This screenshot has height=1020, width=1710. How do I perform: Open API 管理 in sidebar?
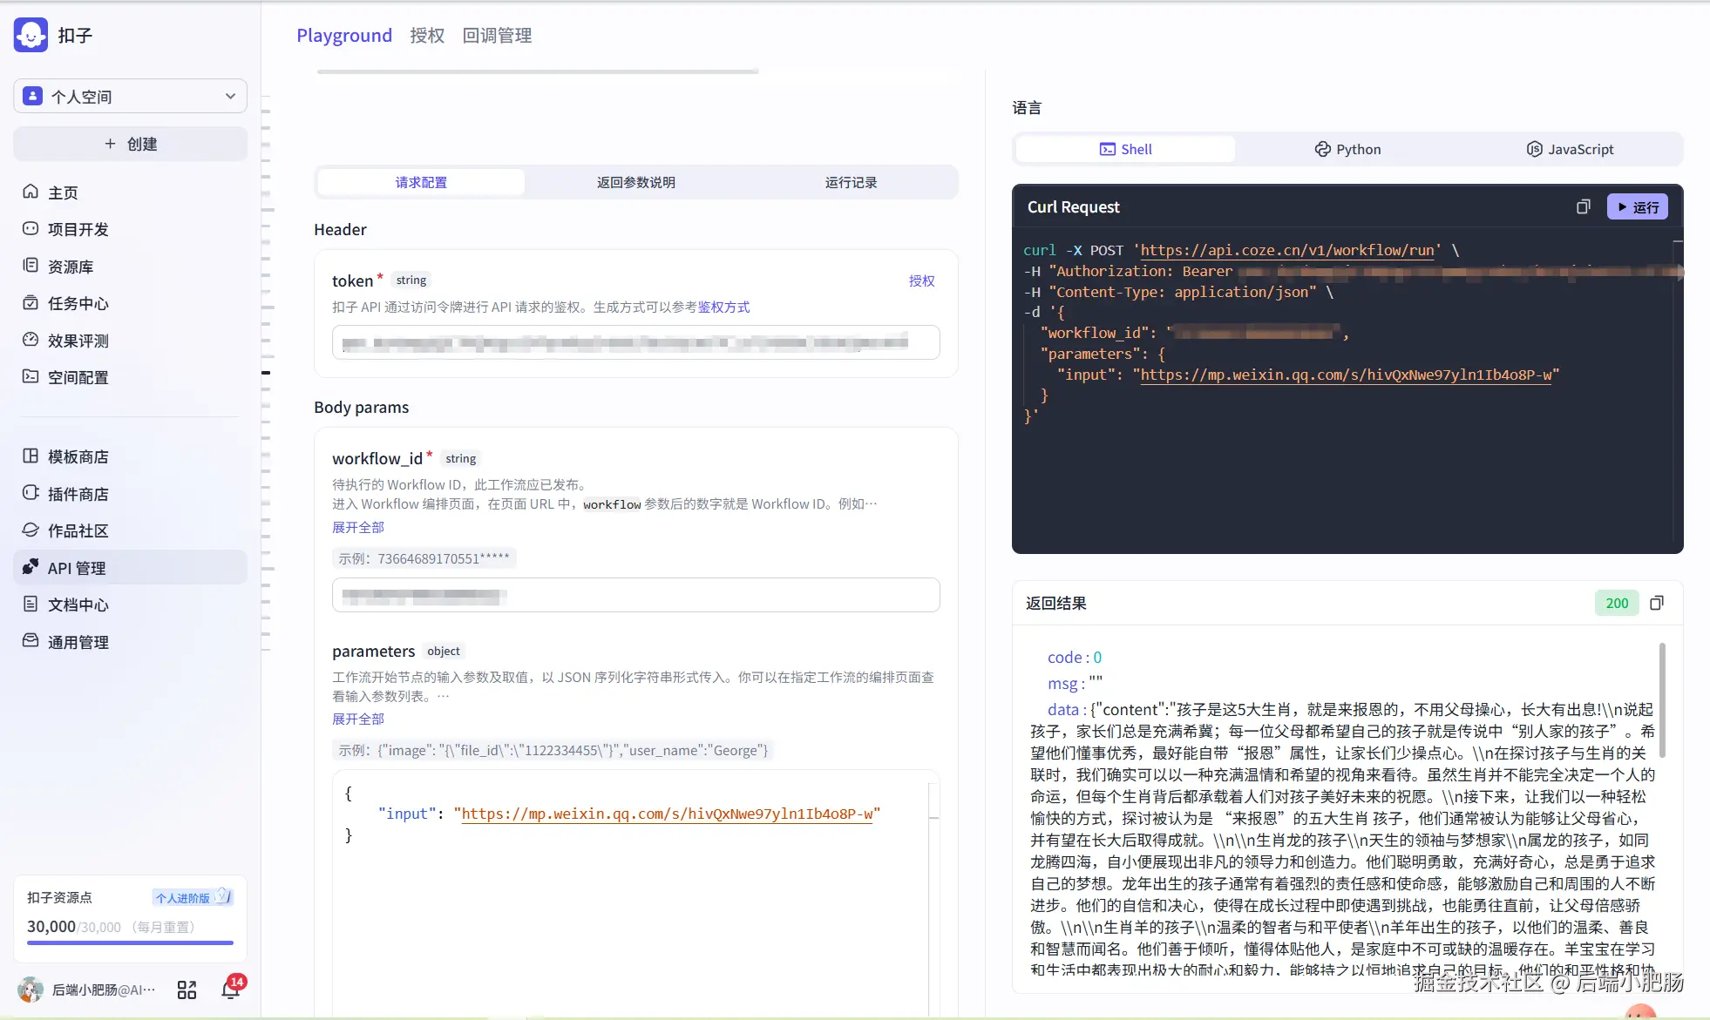(77, 568)
